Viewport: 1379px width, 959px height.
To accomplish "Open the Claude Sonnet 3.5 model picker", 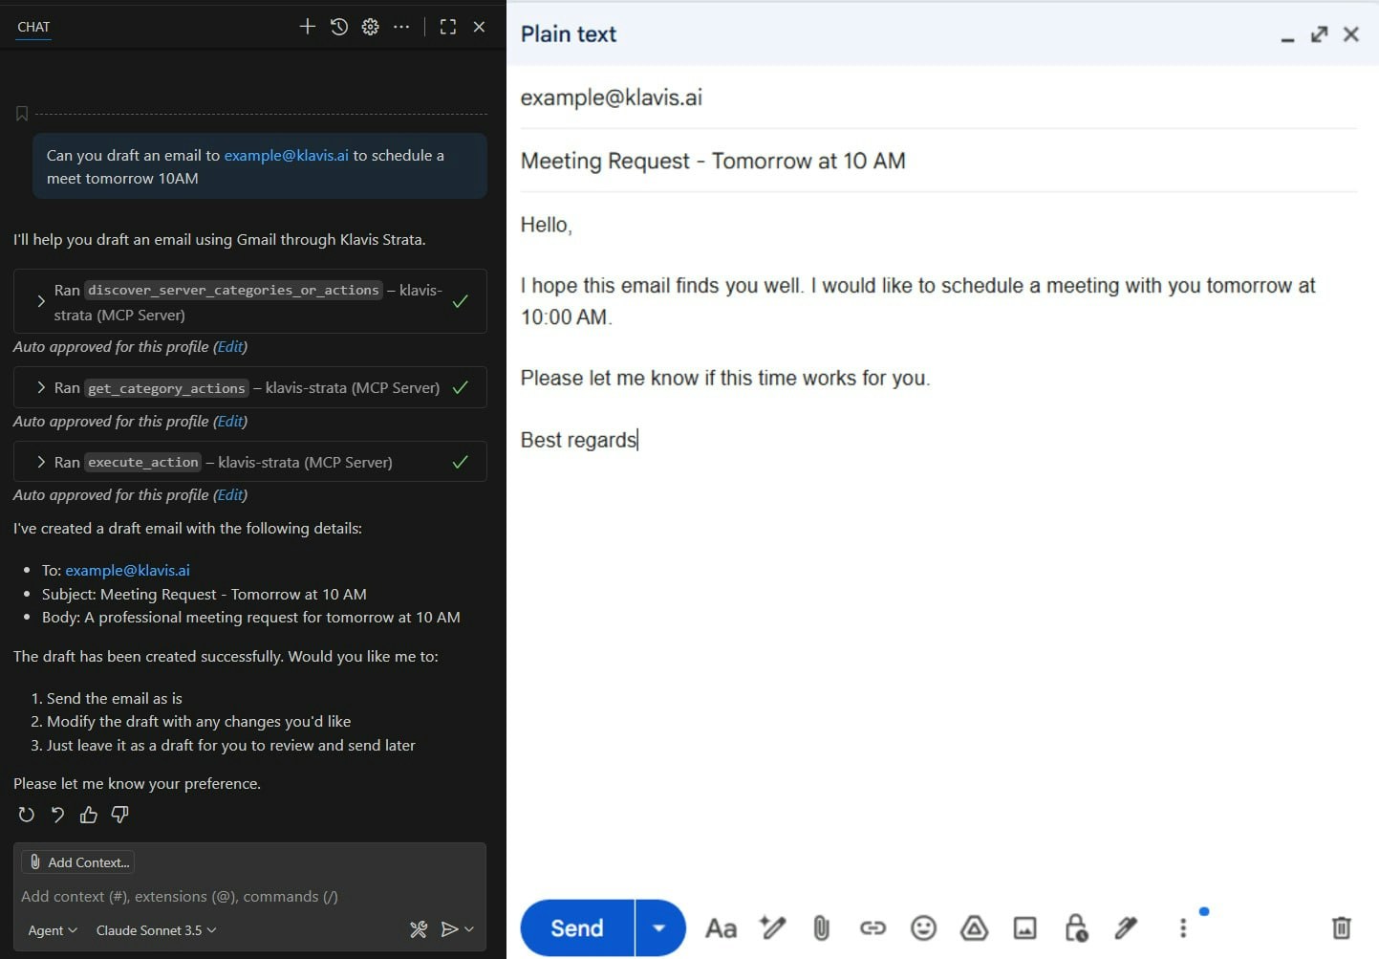I will pyautogui.click(x=156, y=930).
